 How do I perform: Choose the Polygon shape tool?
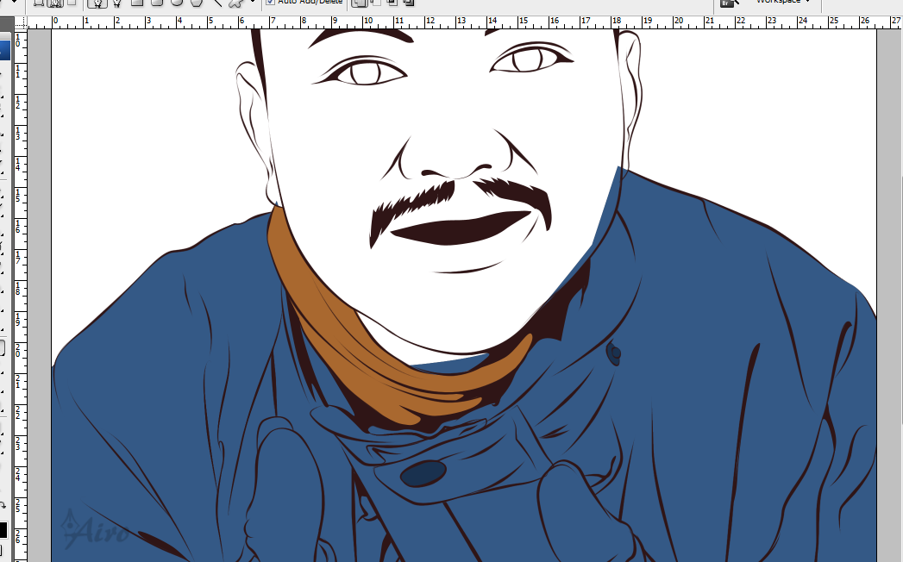click(x=196, y=3)
